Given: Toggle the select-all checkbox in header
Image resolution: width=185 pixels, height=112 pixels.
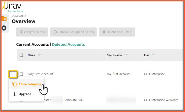Looking at the screenshot, I should point(21,55).
